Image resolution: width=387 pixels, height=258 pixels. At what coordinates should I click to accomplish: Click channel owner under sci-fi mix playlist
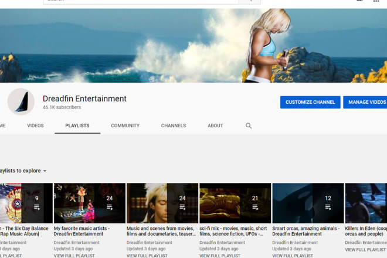(x=222, y=242)
